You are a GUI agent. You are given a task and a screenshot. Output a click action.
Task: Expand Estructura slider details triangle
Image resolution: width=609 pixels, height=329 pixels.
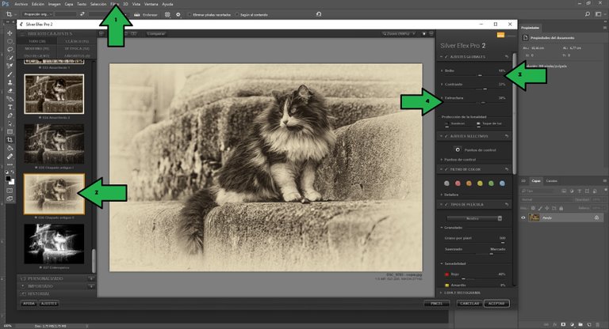click(442, 97)
